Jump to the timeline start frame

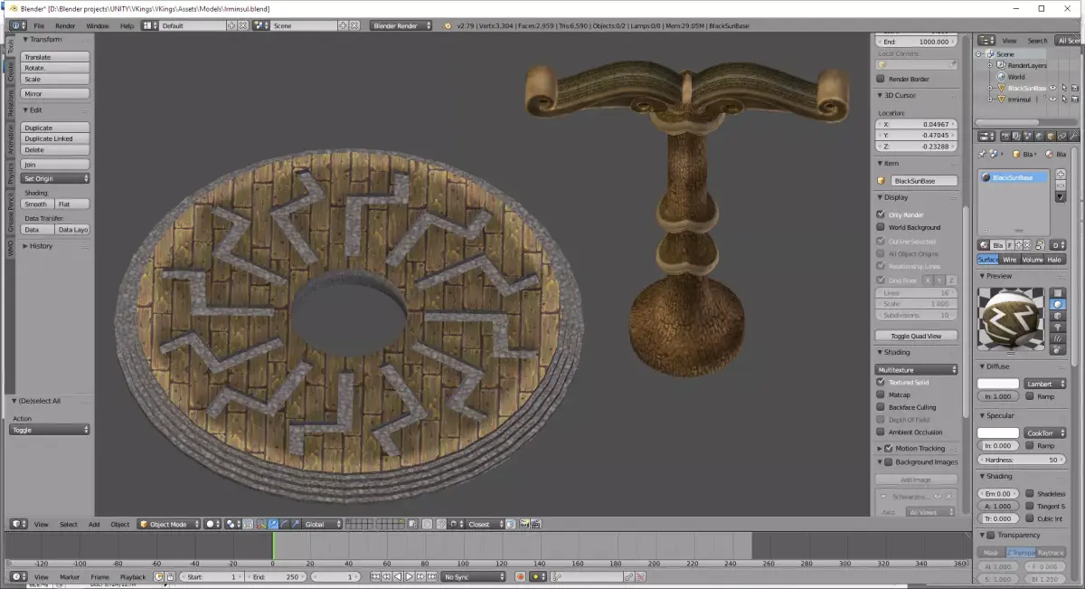375,576
